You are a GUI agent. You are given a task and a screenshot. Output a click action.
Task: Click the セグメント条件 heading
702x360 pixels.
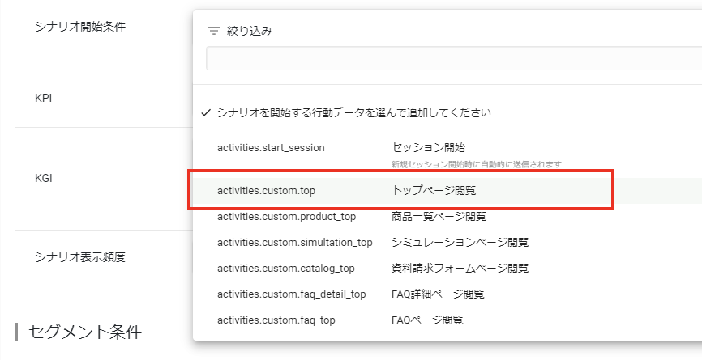[x=85, y=332]
